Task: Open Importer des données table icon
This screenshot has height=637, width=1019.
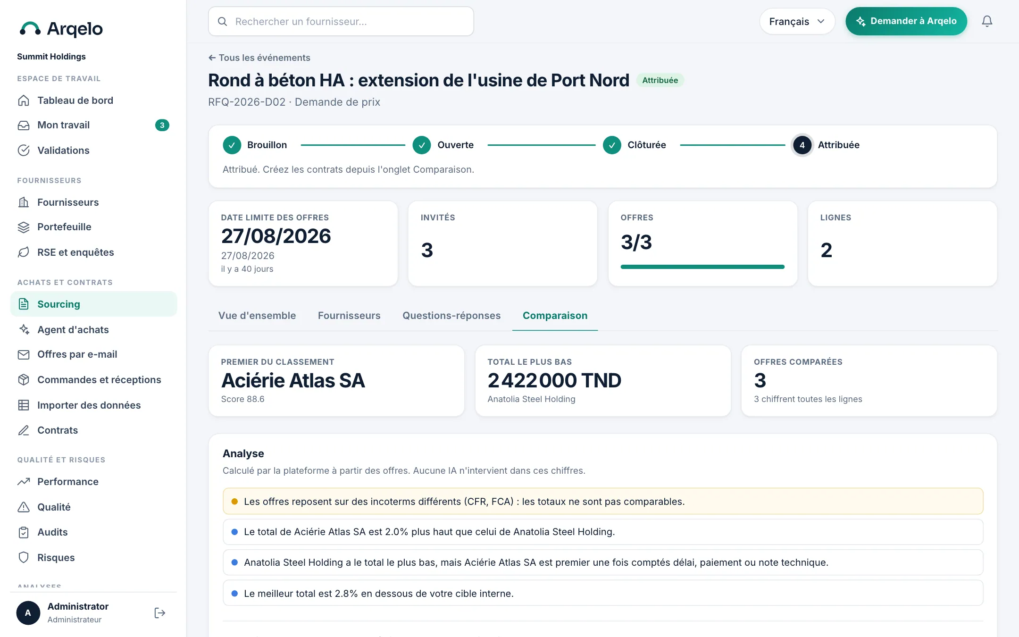Action: pyautogui.click(x=24, y=405)
